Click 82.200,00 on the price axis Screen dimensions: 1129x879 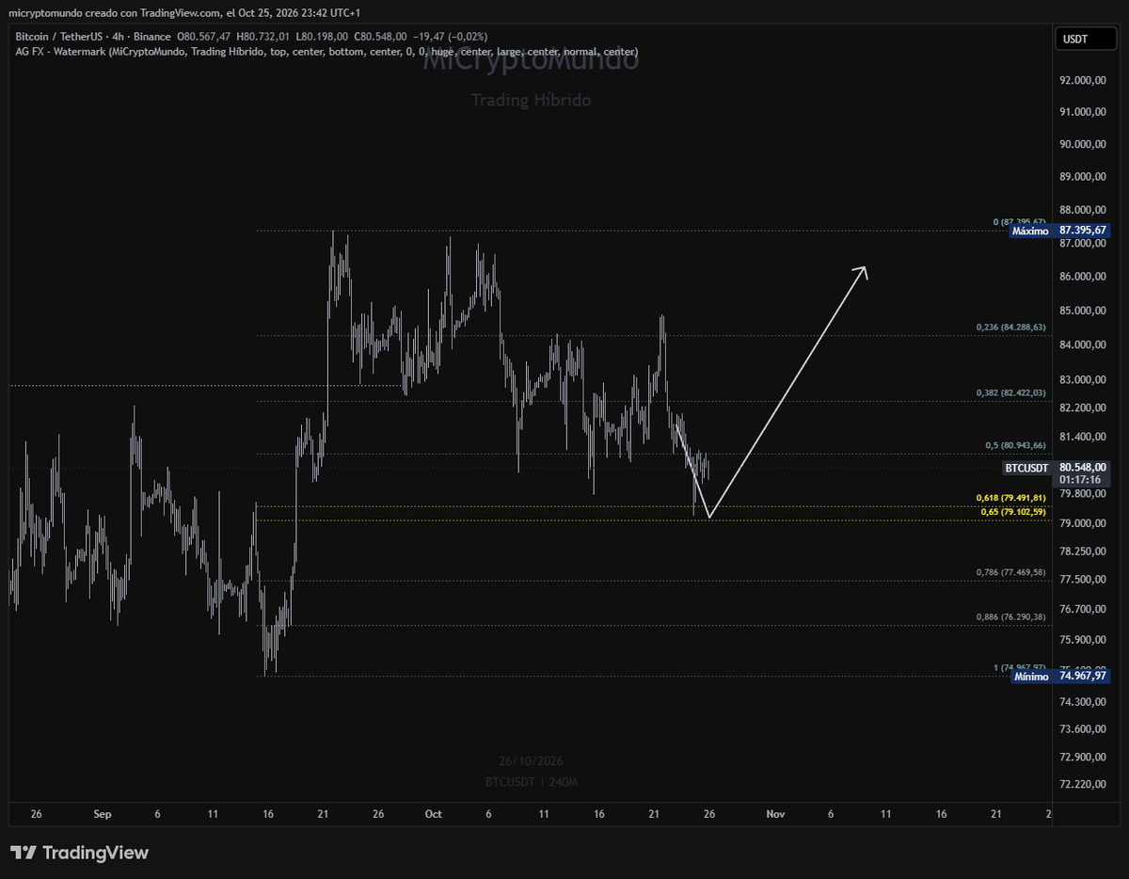1082,408
